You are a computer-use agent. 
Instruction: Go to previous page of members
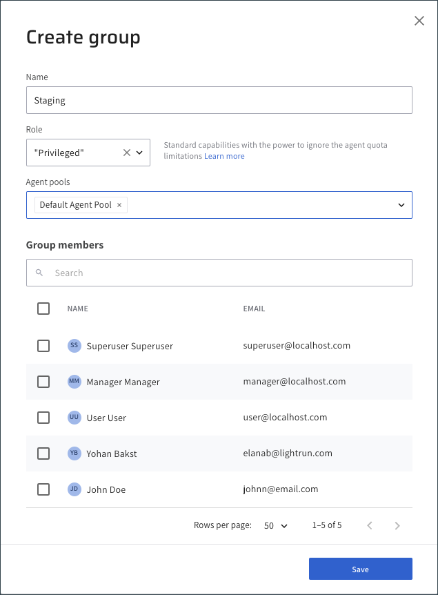tap(370, 525)
